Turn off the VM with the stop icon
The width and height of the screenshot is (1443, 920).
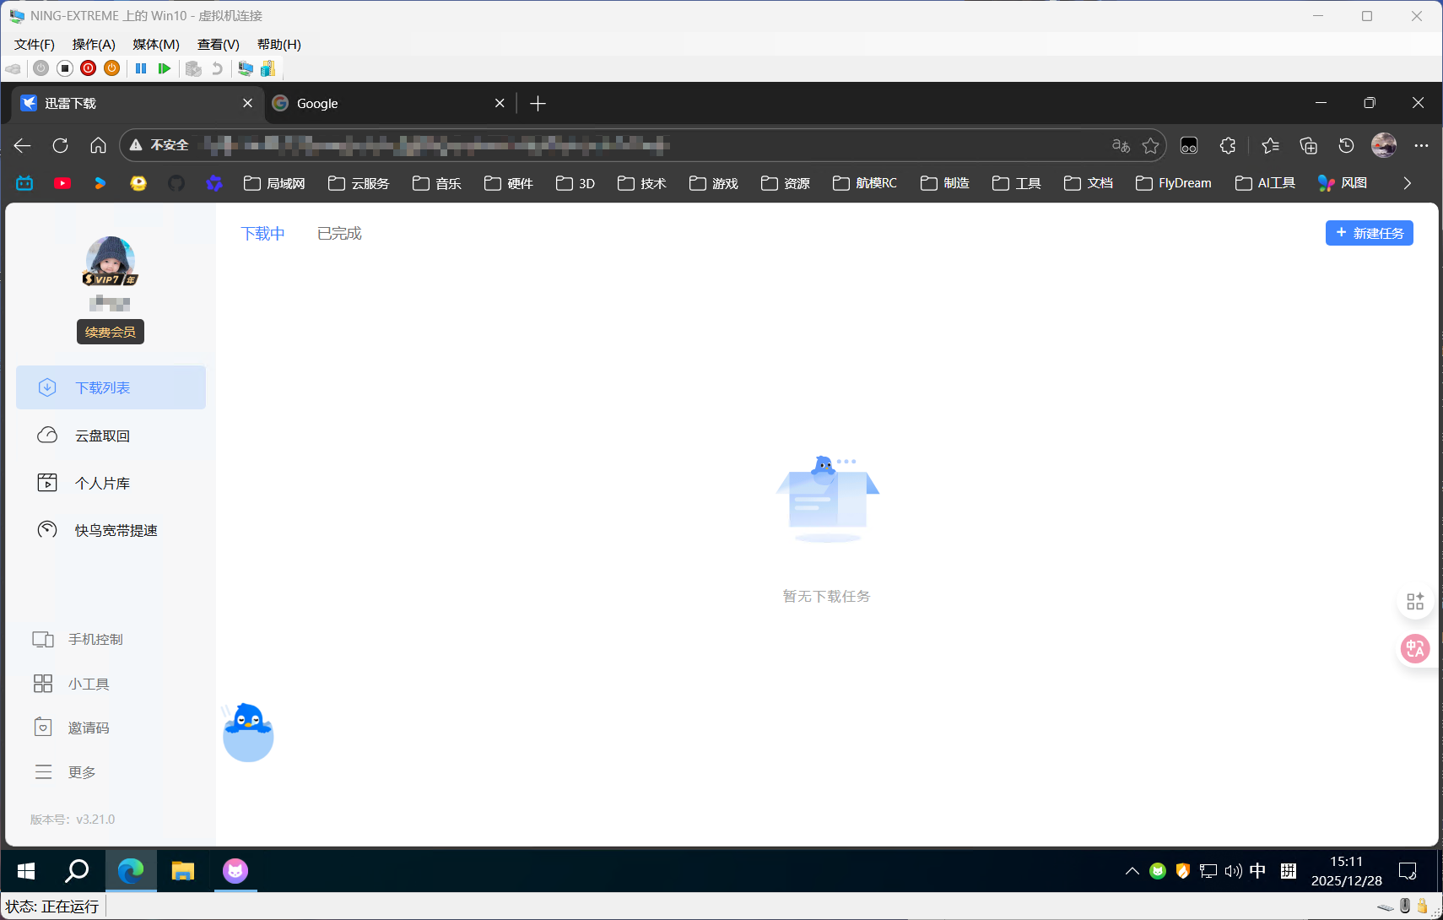pos(65,68)
